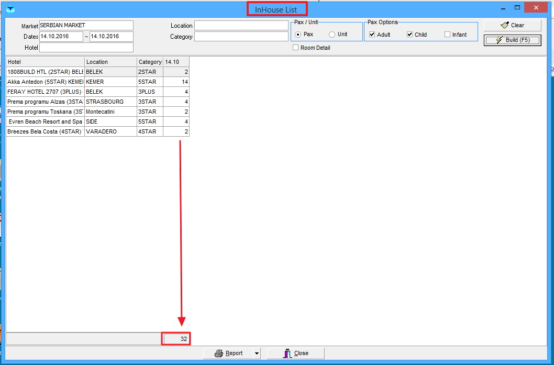Click the start date field
The image size is (554, 365).
coord(61,37)
